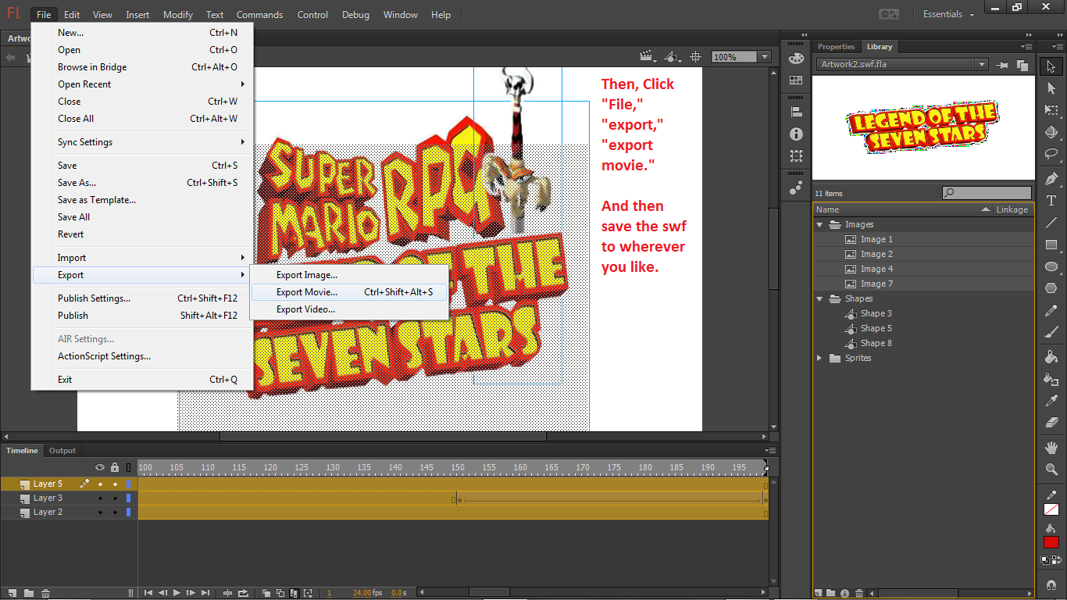Open the Edit Symbols dropdown above the stage
The image size is (1067, 600).
(673, 57)
